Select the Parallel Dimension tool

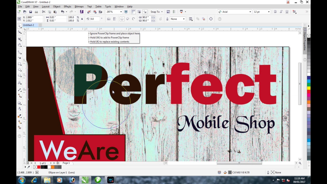(19, 90)
